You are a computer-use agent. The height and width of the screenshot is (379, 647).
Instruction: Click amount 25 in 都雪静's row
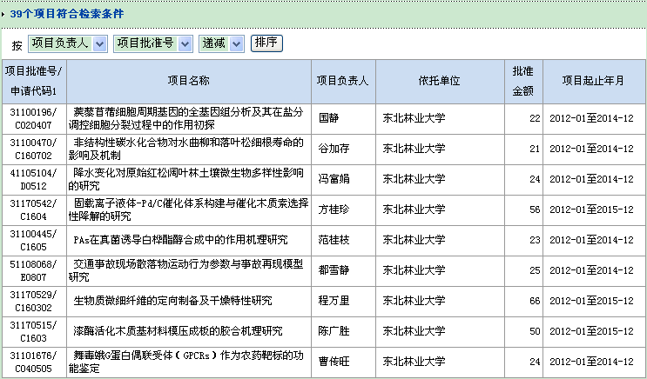point(535,270)
